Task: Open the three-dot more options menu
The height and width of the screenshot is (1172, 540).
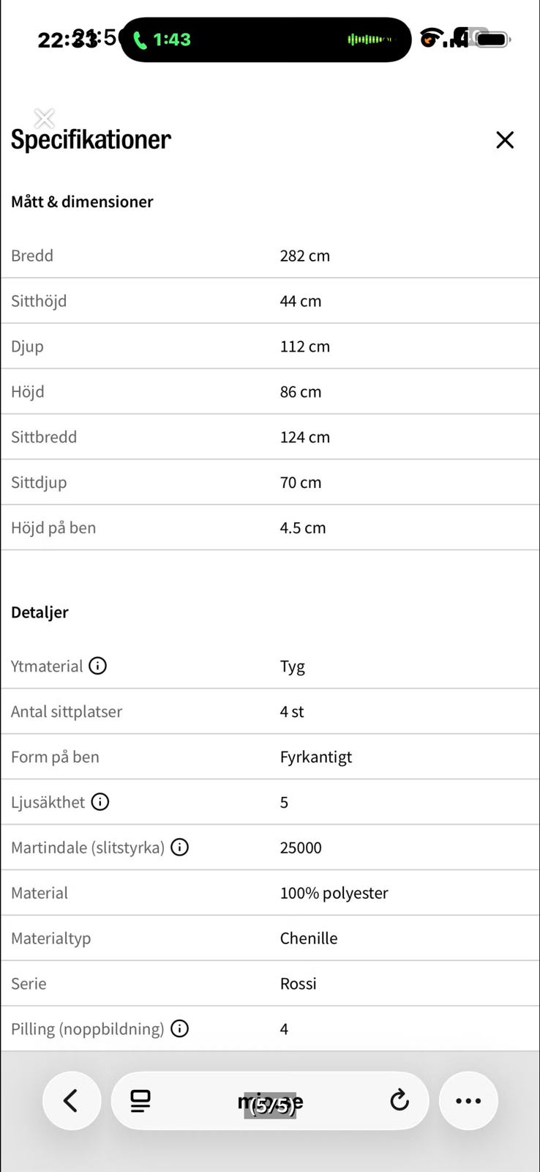Action: pos(468,1100)
